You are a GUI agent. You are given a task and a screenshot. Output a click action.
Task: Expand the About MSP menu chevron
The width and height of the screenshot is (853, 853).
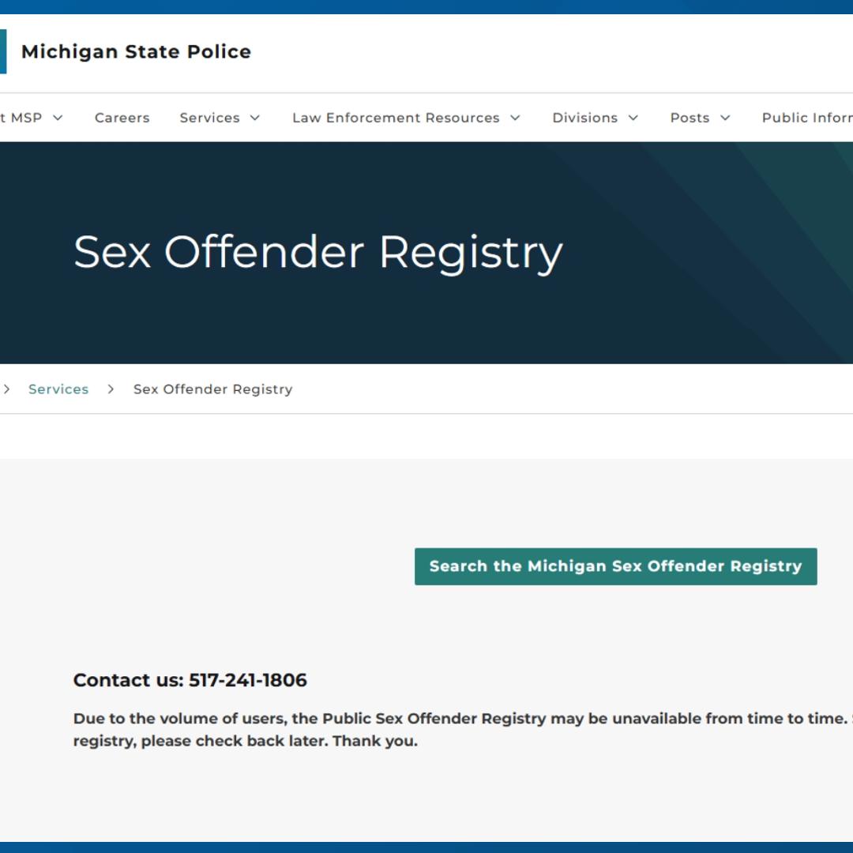[58, 118]
